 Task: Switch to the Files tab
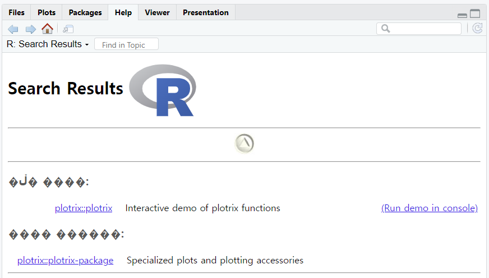pos(16,12)
